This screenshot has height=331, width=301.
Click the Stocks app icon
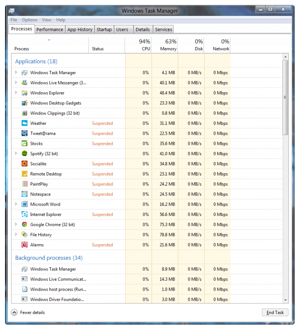click(24, 144)
